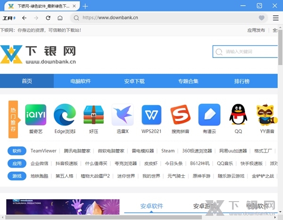Open the Edge浏览器 app icon
The image size is (283, 220).
click(x=65, y=115)
